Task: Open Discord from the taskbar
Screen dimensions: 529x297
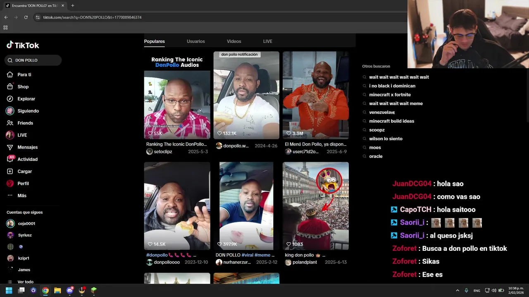Action: (69, 290)
